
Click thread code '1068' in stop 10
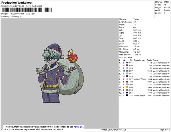(150, 87)
